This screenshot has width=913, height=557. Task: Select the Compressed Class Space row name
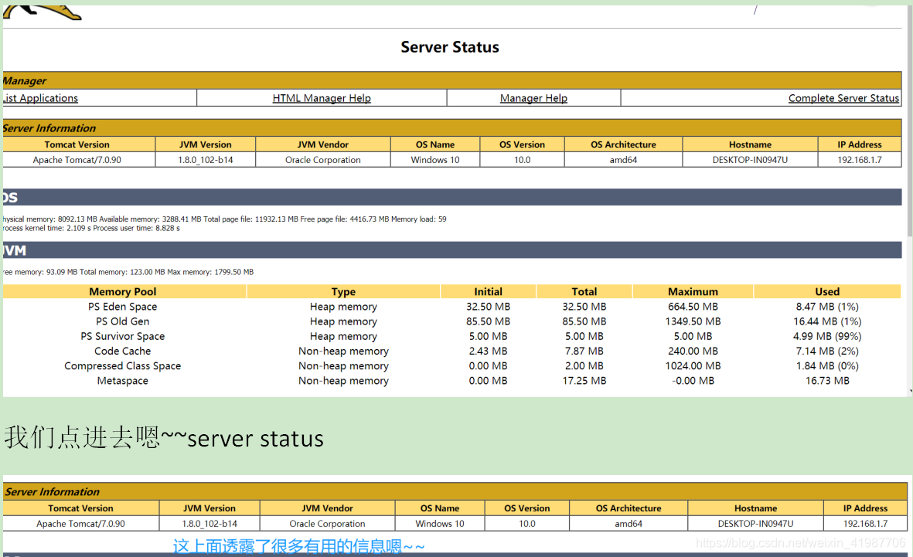(x=123, y=366)
